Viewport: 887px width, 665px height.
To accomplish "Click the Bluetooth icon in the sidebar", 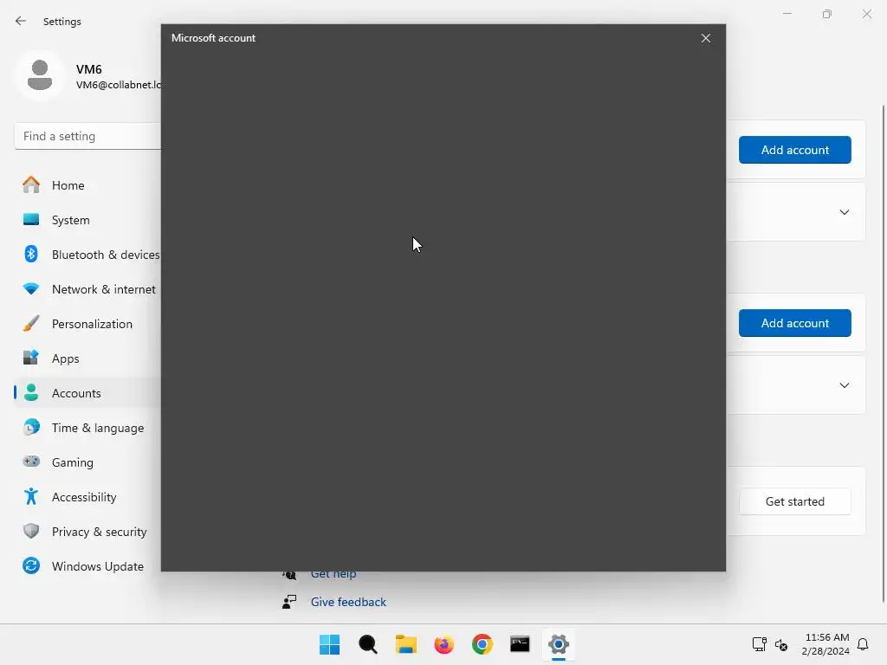I will pos(31,254).
